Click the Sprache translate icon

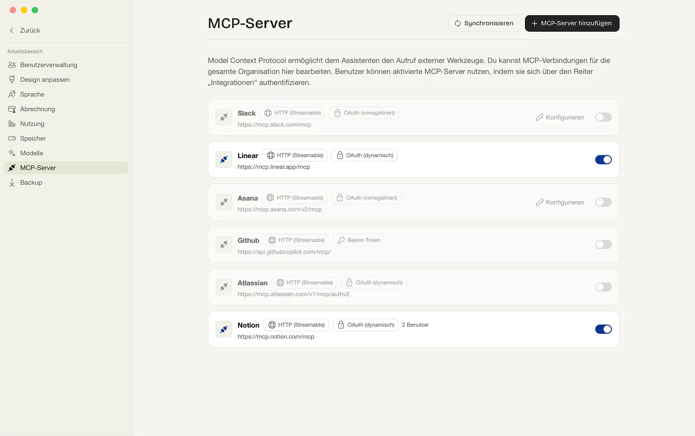pyautogui.click(x=12, y=94)
